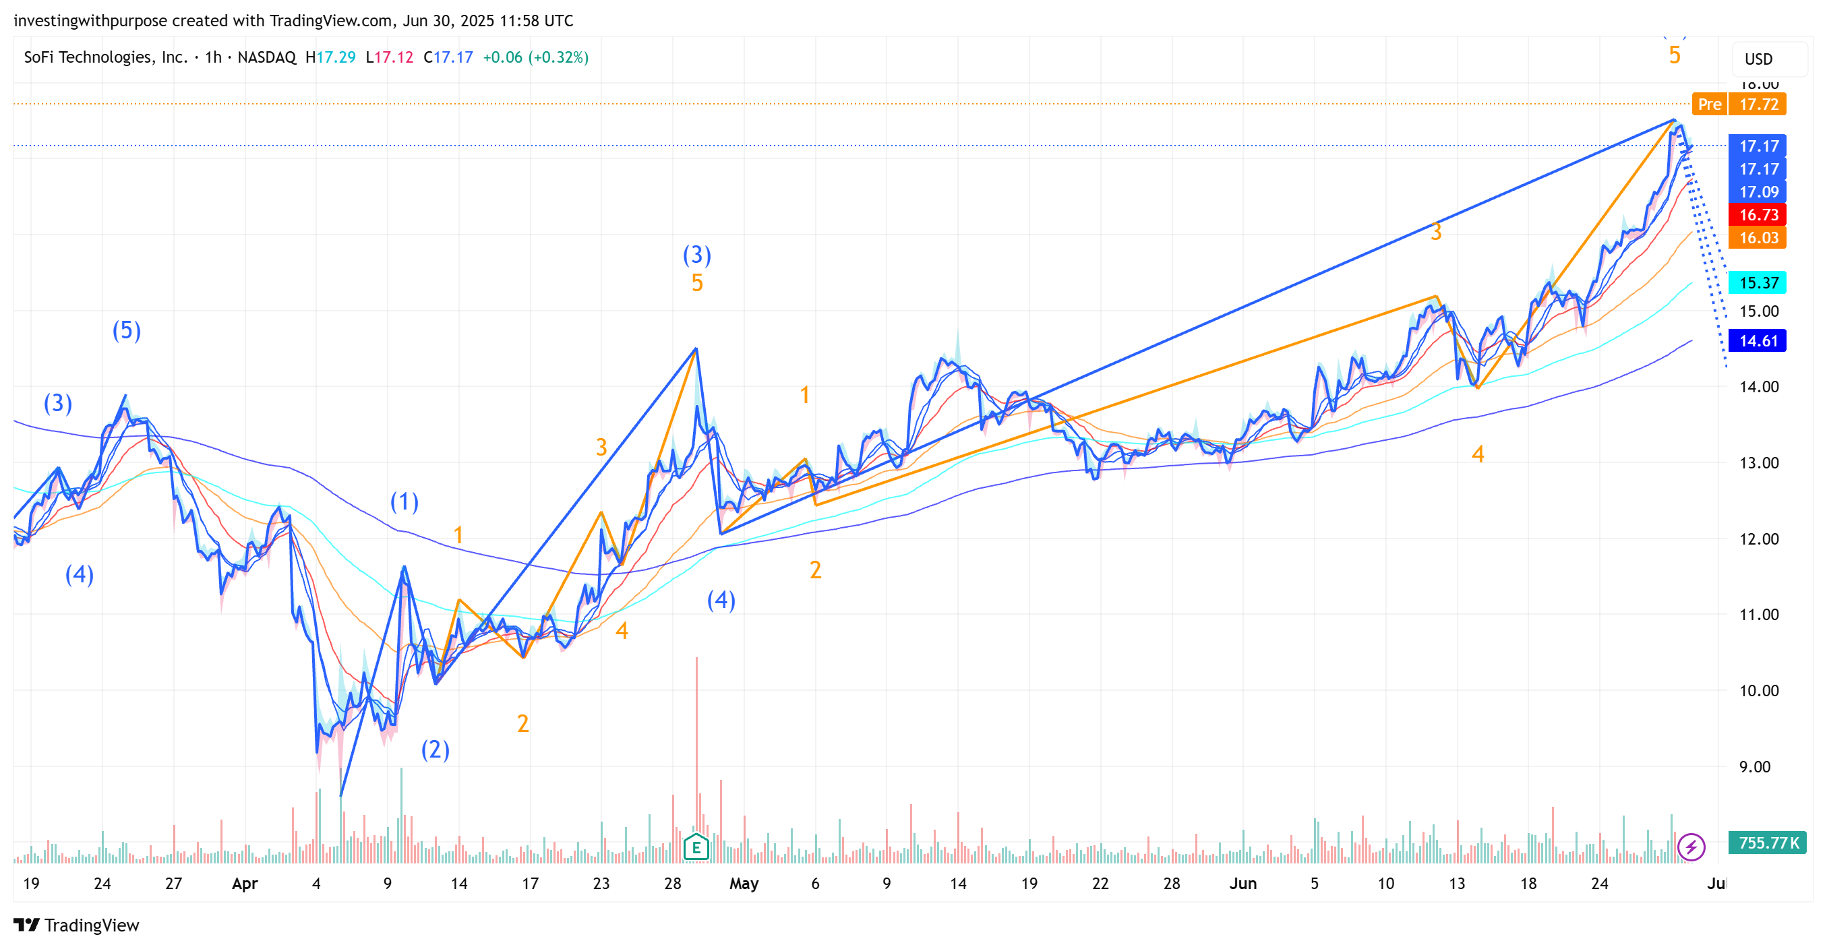
Task: Click the green 755.77K volume label
Action: 1768,843
